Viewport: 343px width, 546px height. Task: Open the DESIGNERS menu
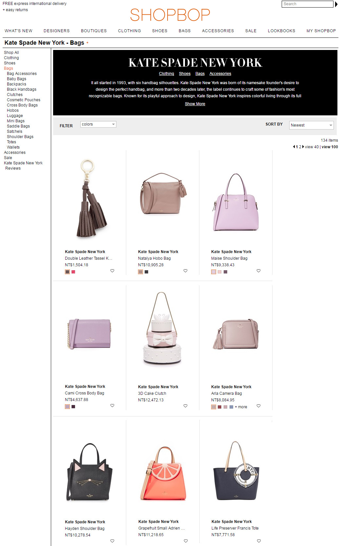57,31
